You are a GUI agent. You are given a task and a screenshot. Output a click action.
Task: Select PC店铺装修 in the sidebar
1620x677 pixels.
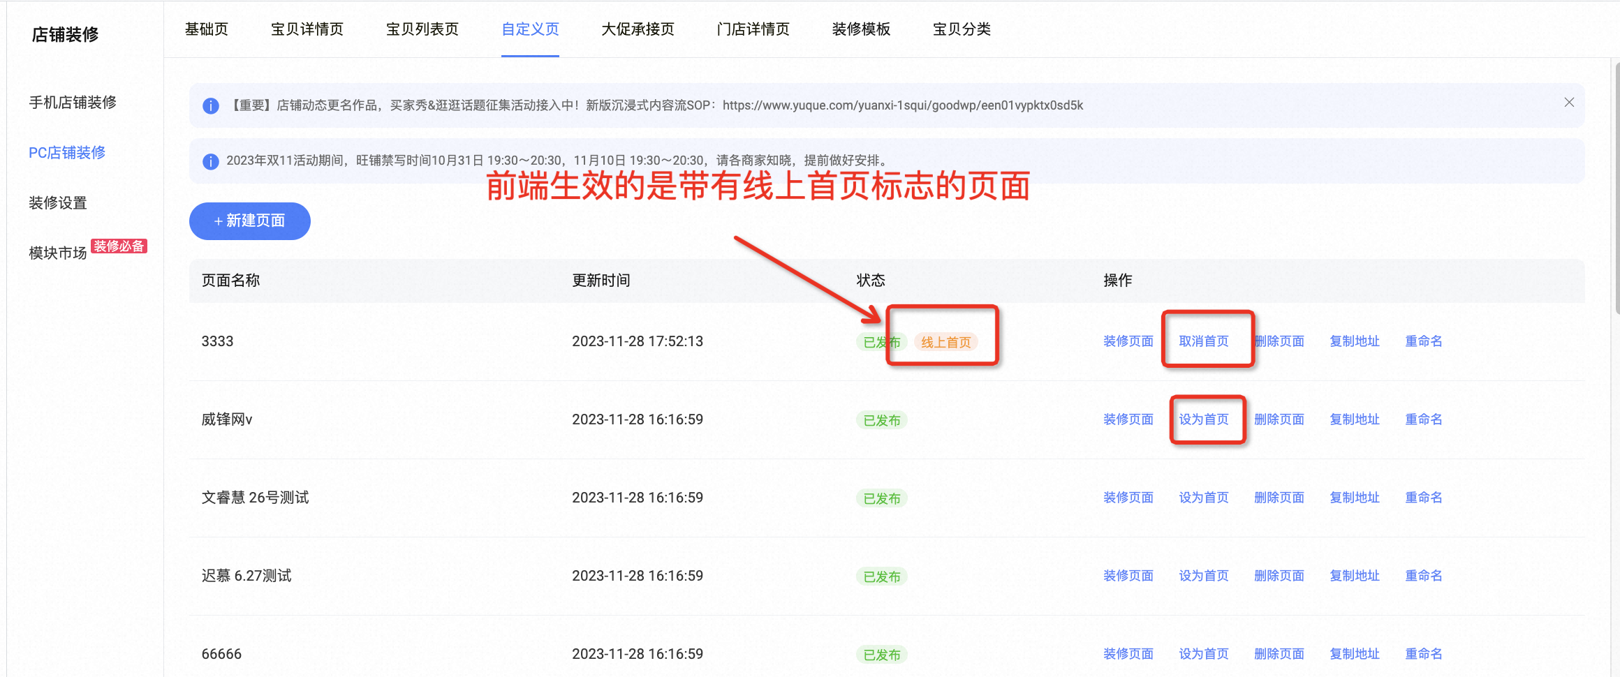pyautogui.click(x=67, y=153)
